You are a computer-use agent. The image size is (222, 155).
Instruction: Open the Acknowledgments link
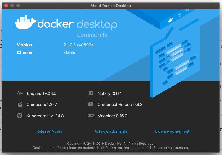coord(111,131)
